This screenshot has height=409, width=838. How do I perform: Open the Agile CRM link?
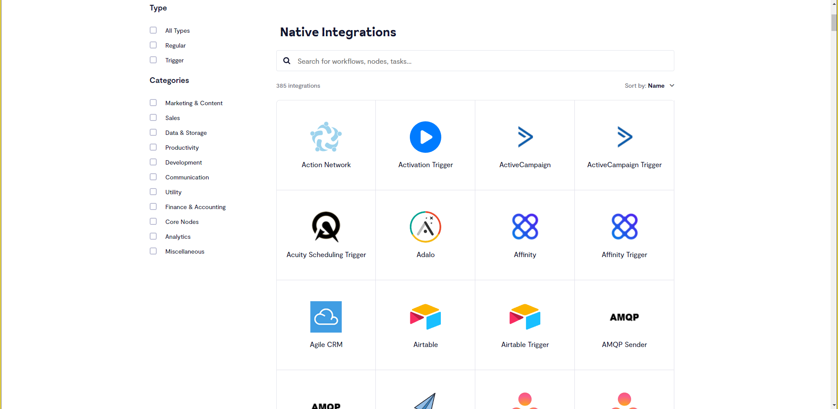tap(326, 345)
